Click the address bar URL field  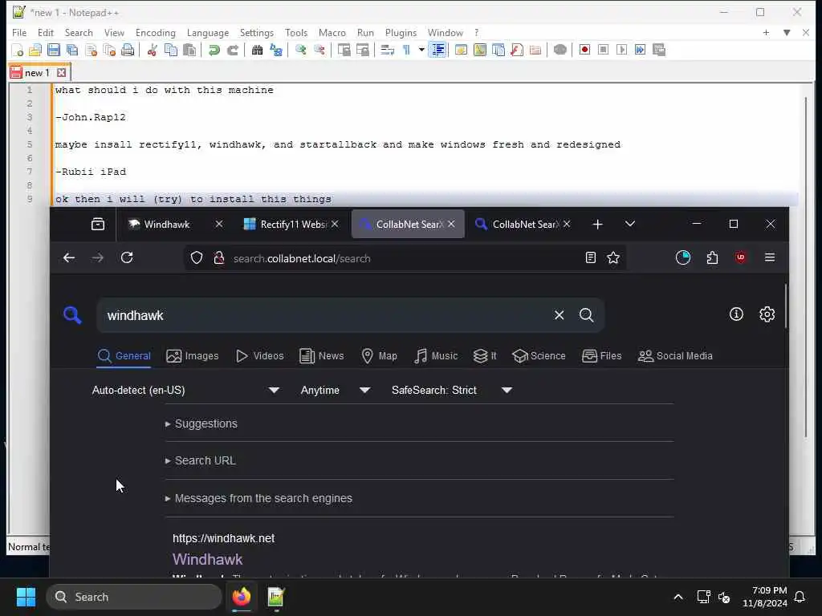406,258
